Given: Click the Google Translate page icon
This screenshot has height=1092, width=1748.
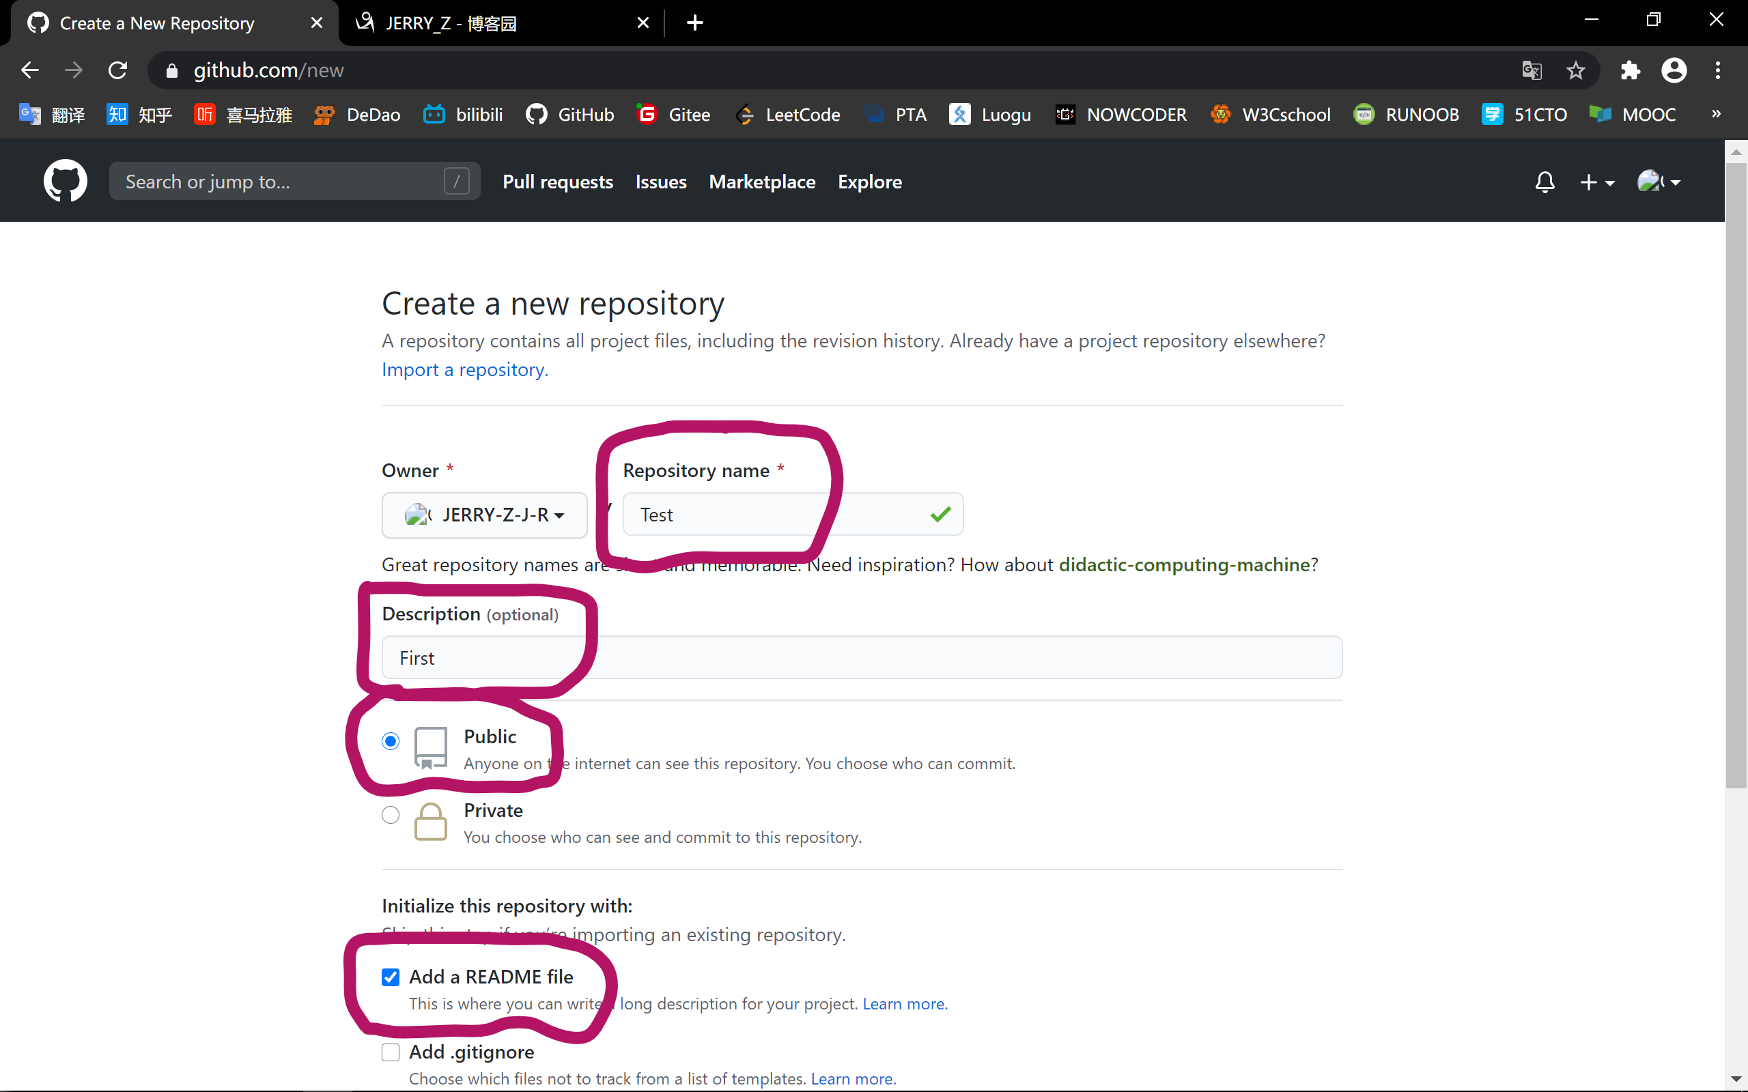Looking at the screenshot, I should [x=1532, y=70].
